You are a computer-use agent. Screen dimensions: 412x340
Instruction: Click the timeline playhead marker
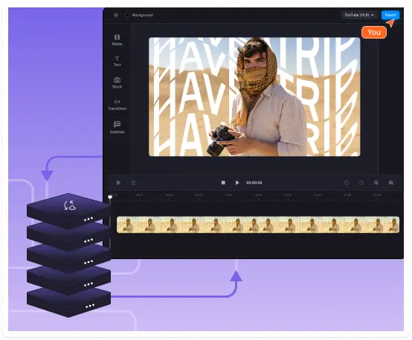tap(110, 197)
